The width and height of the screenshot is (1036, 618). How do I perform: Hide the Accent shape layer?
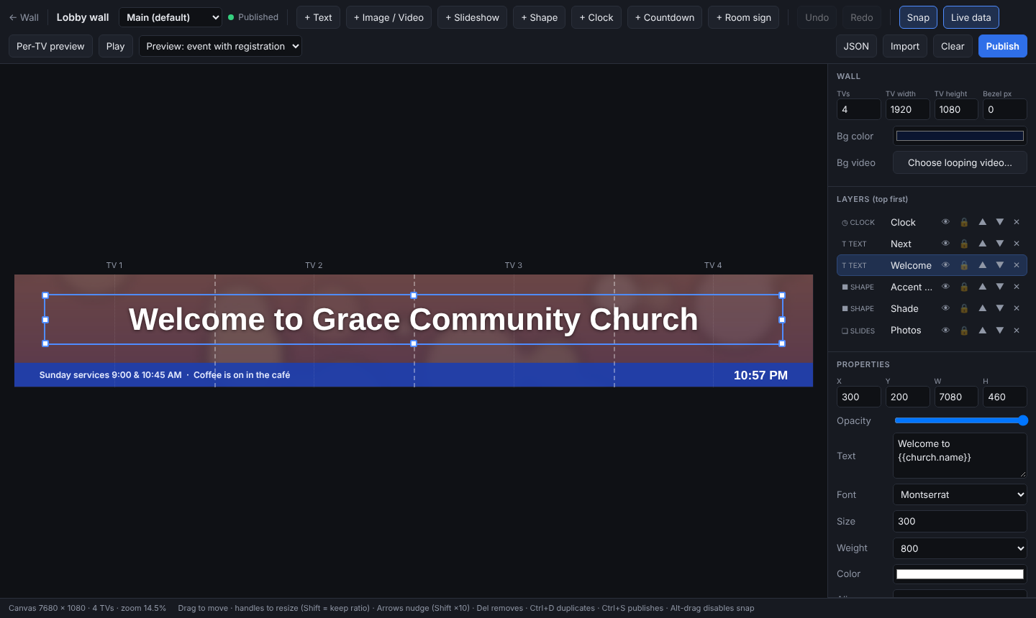[945, 287]
